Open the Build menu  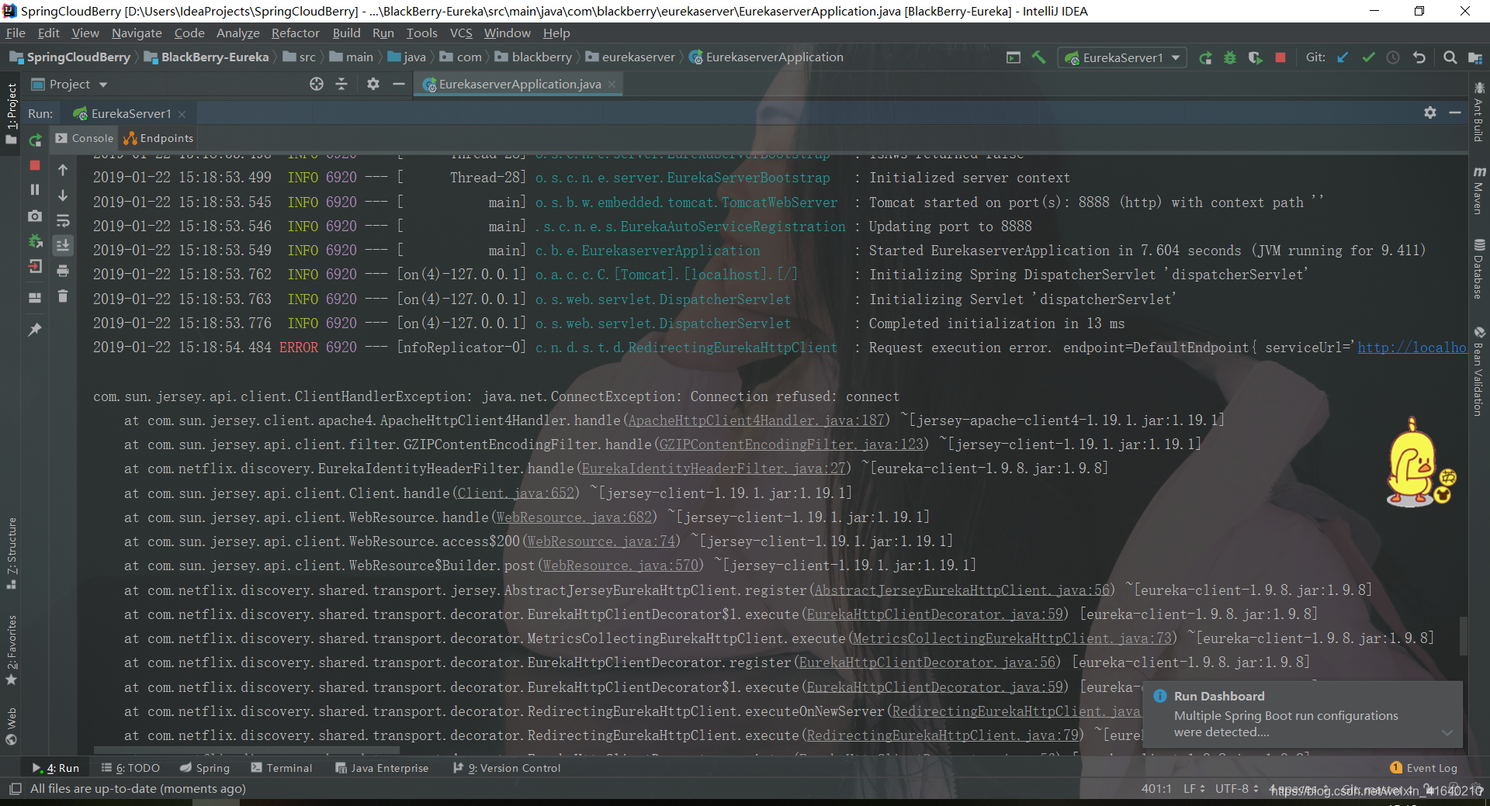tap(346, 33)
